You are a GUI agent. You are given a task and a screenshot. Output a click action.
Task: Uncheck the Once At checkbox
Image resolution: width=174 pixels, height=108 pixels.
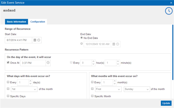point(8,62)
